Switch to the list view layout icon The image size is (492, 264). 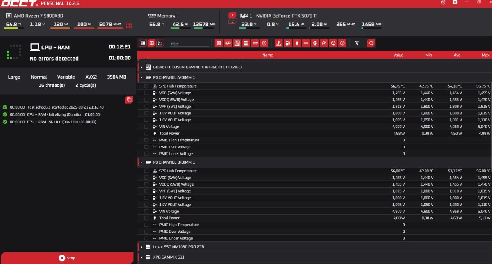pyautogui.click(x=143, y=43)
